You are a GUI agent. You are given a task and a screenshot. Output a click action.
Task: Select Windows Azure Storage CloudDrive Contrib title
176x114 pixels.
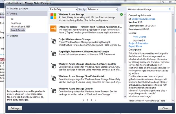(x=82, y=76)
